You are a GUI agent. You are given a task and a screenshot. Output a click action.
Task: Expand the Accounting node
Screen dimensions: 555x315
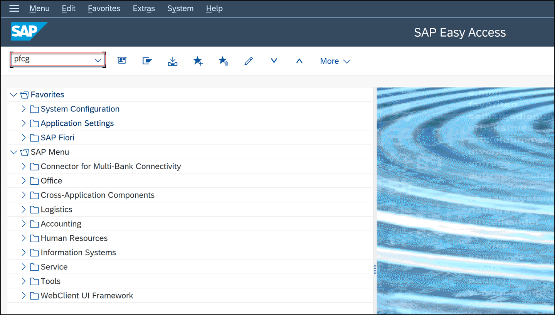click(24, 224)
